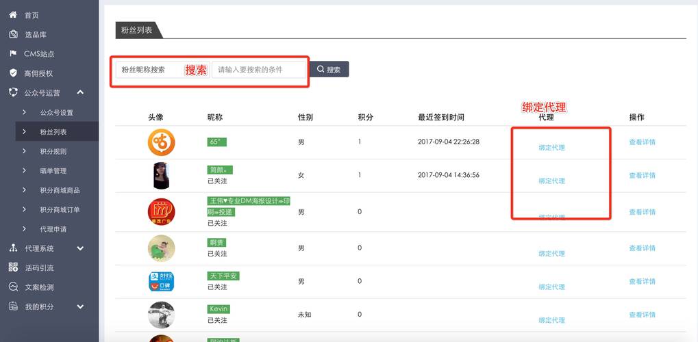Click sign-in time 2017-09-04 14:36:56
The width and height of the screenshot is (698, 342).
[449, 175]
